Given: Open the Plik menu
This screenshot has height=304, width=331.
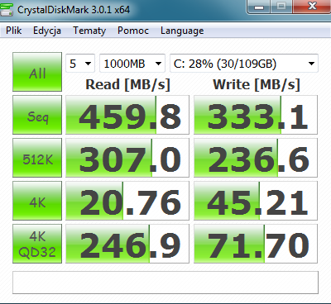Looking at the screenshot, I should (x=13, y=31).
